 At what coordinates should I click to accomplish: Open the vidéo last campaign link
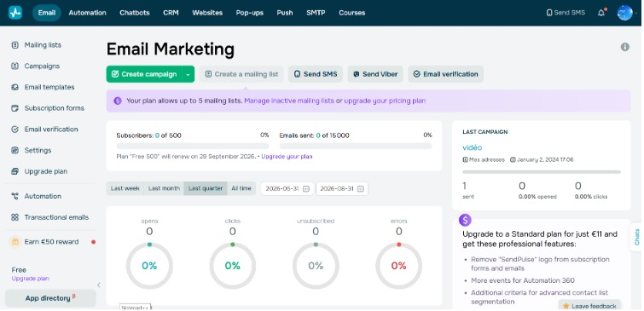(x=473, y=147)
